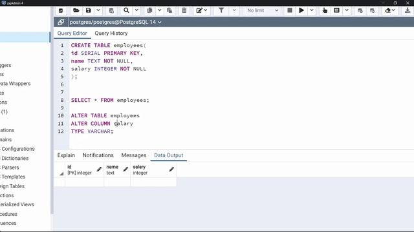Image resolution: width=414 pixels, height=232 pixels.
Task: Click the pencil icon in id column header
Action: click(99, 169)
